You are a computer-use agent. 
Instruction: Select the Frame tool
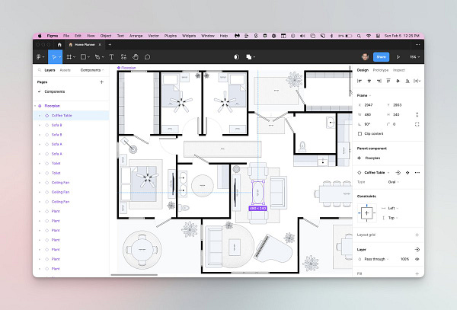point(69,57)
